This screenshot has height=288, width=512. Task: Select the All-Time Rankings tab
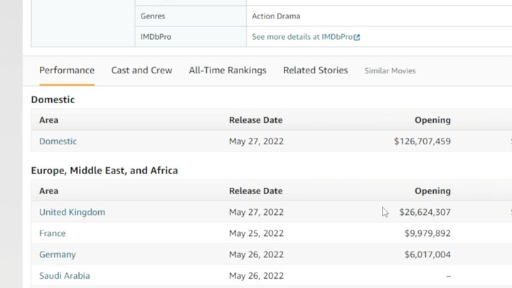point(228,70)
